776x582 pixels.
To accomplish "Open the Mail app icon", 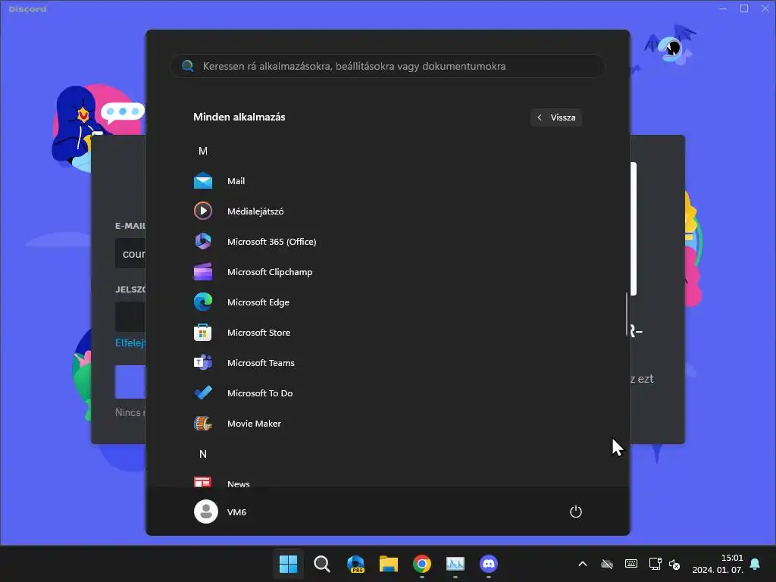I will [203, 181].
